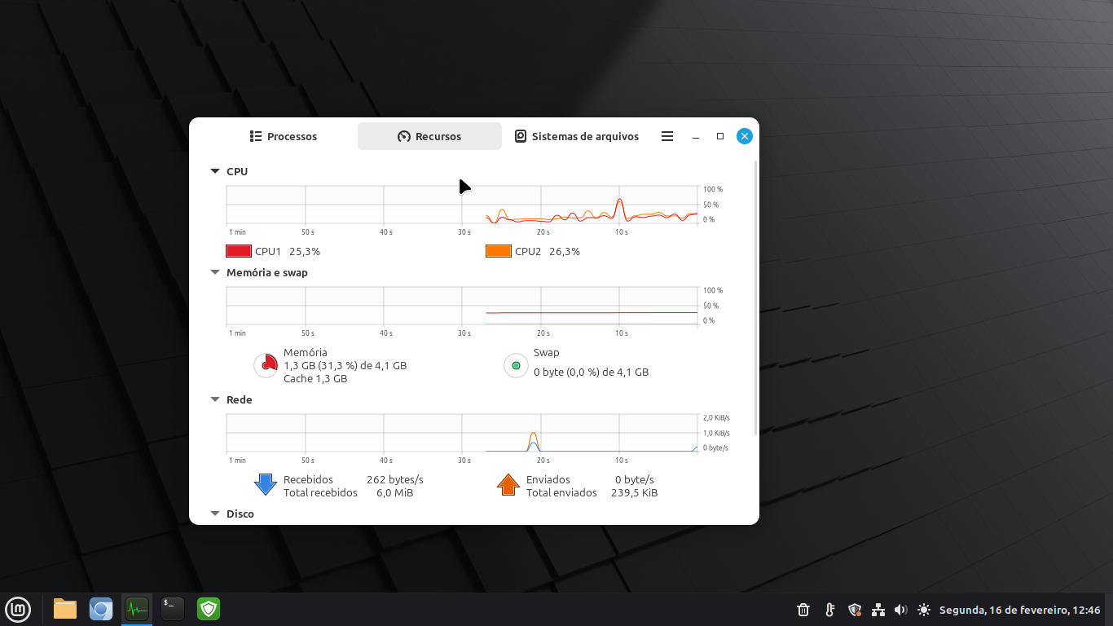Collapse the Rede section
The width and height of the screenshot is (1113, 626).
pyautogui.click(x=215, y=399)
